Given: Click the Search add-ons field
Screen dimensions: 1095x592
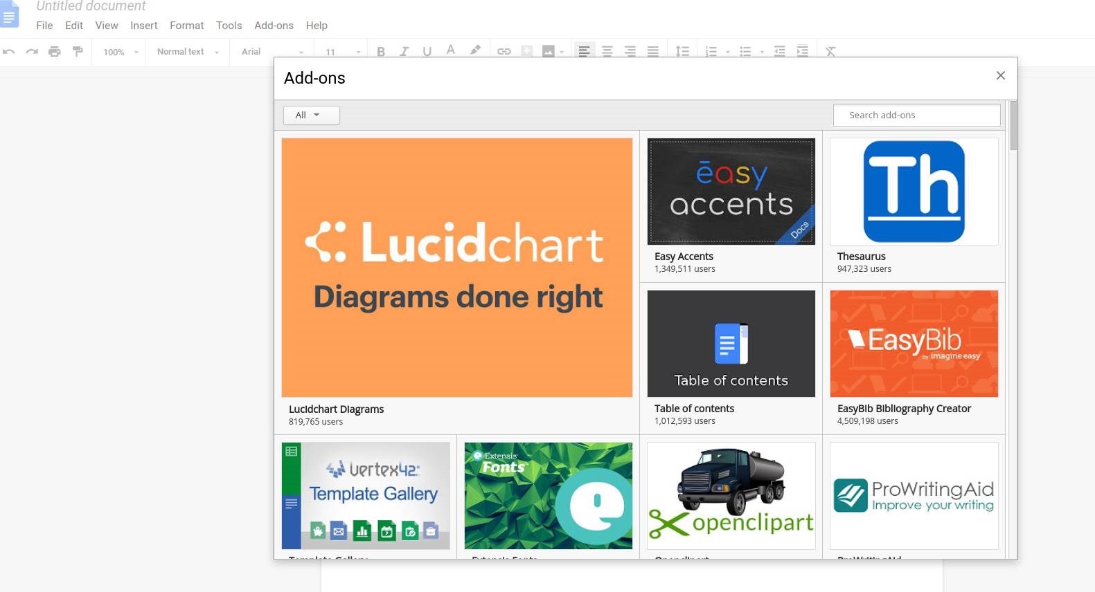Looking at the screenshot, I should pyautogui.click(x=916, y=115).
